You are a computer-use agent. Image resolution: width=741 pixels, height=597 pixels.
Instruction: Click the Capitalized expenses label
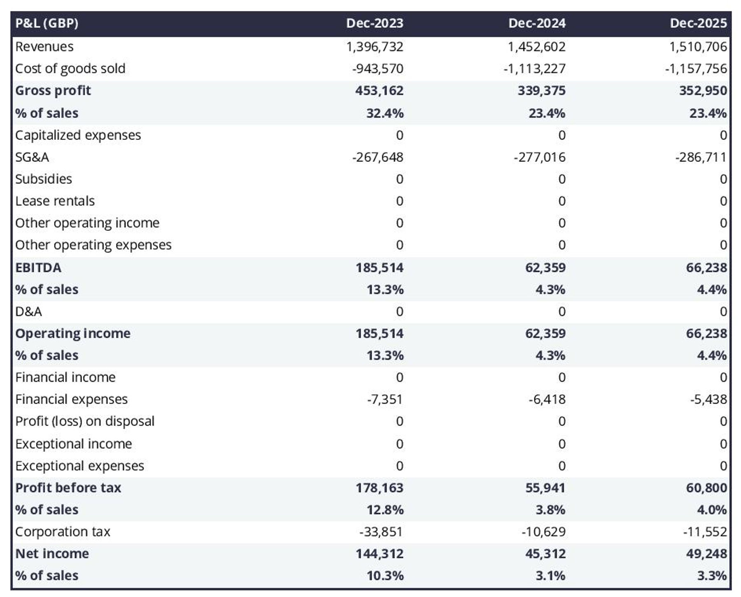pos(78,135)
